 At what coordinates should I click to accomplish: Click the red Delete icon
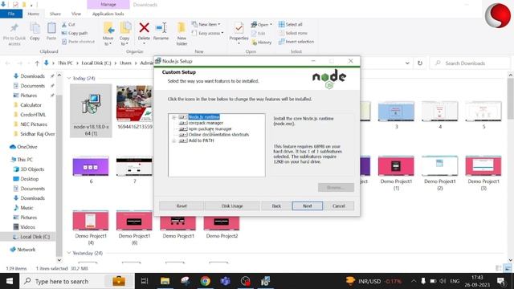144,28
